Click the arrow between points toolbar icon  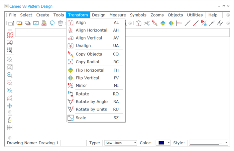pyautogui.click(x=212, y=23)
